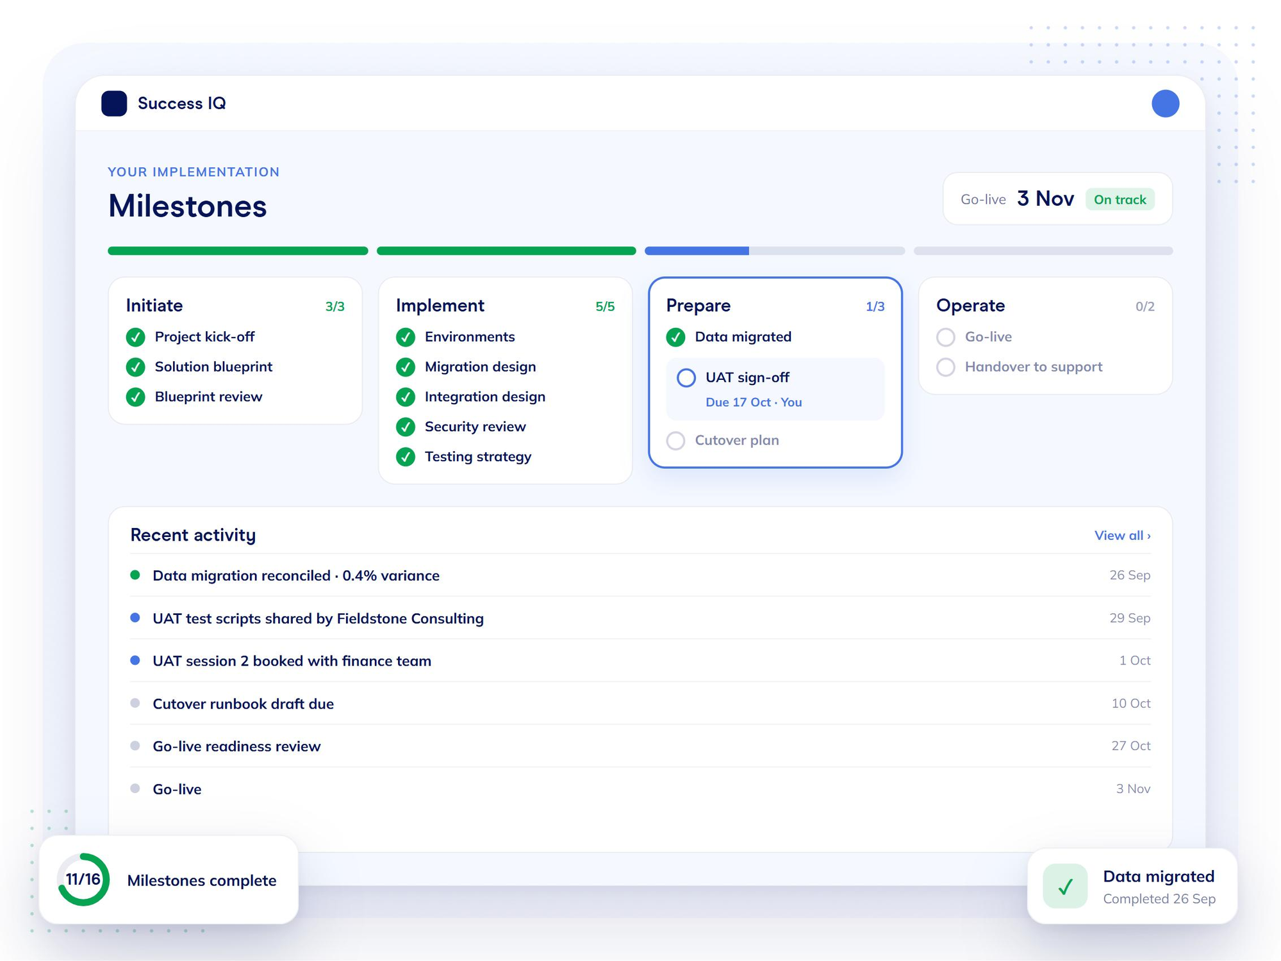Click Due 17 Oct · You label

click(x=754, y=402)
